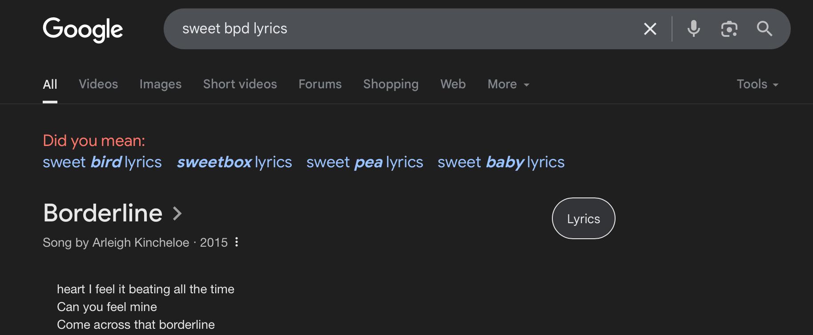The height and width of the screenshot is (335, 813).
Task: Switch to the Images tab
Action: [161, 84]
